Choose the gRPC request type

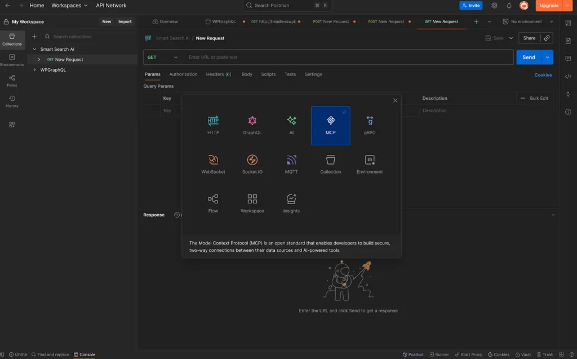click(370, 125)
